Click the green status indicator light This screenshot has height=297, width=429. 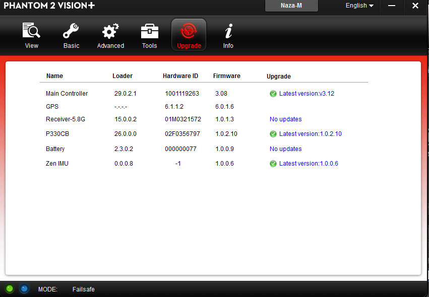point(10,289)
